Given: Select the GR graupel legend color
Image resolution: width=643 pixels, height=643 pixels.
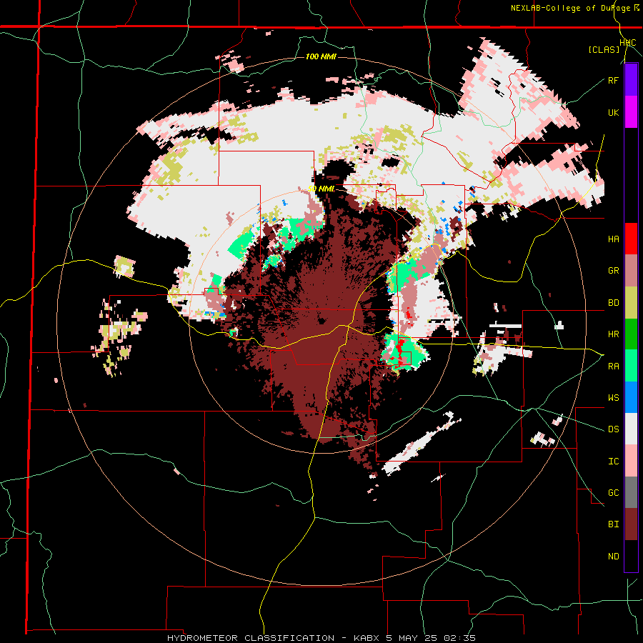Looking at the screenshot, I should click(x=631, y=271).
